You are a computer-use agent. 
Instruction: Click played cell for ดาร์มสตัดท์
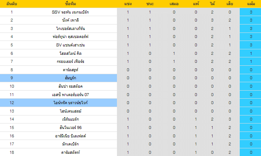[x=128, y=152]
